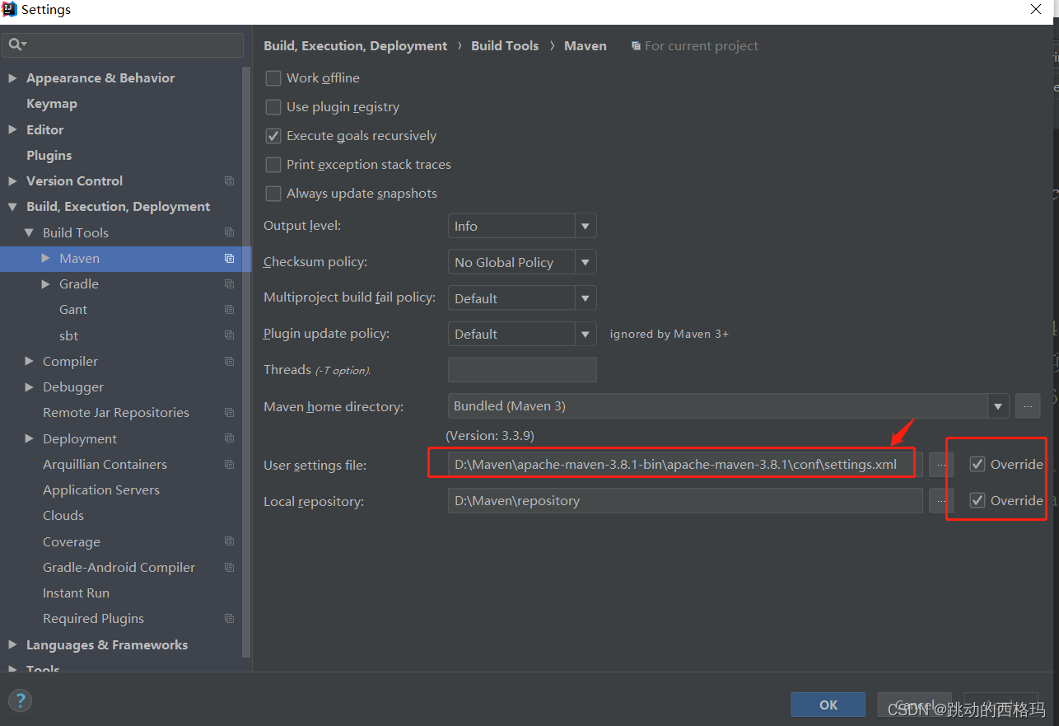Enable Print exception stack traces

273,165
